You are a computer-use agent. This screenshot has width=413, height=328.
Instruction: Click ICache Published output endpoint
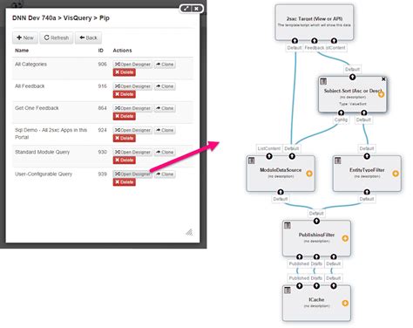point(300,286)
